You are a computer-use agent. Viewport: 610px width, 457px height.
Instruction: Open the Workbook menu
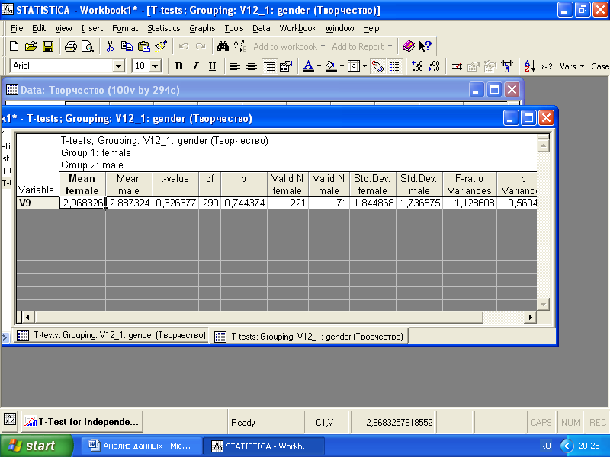point(297,28)
